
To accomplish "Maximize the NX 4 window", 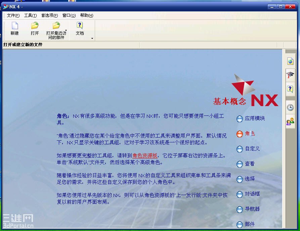I will coord(281,7).
